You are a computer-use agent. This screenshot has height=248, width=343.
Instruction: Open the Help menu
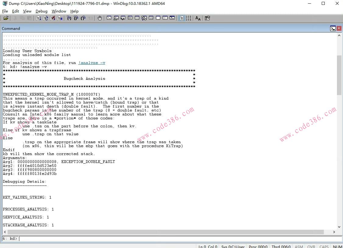coord(74,11)
